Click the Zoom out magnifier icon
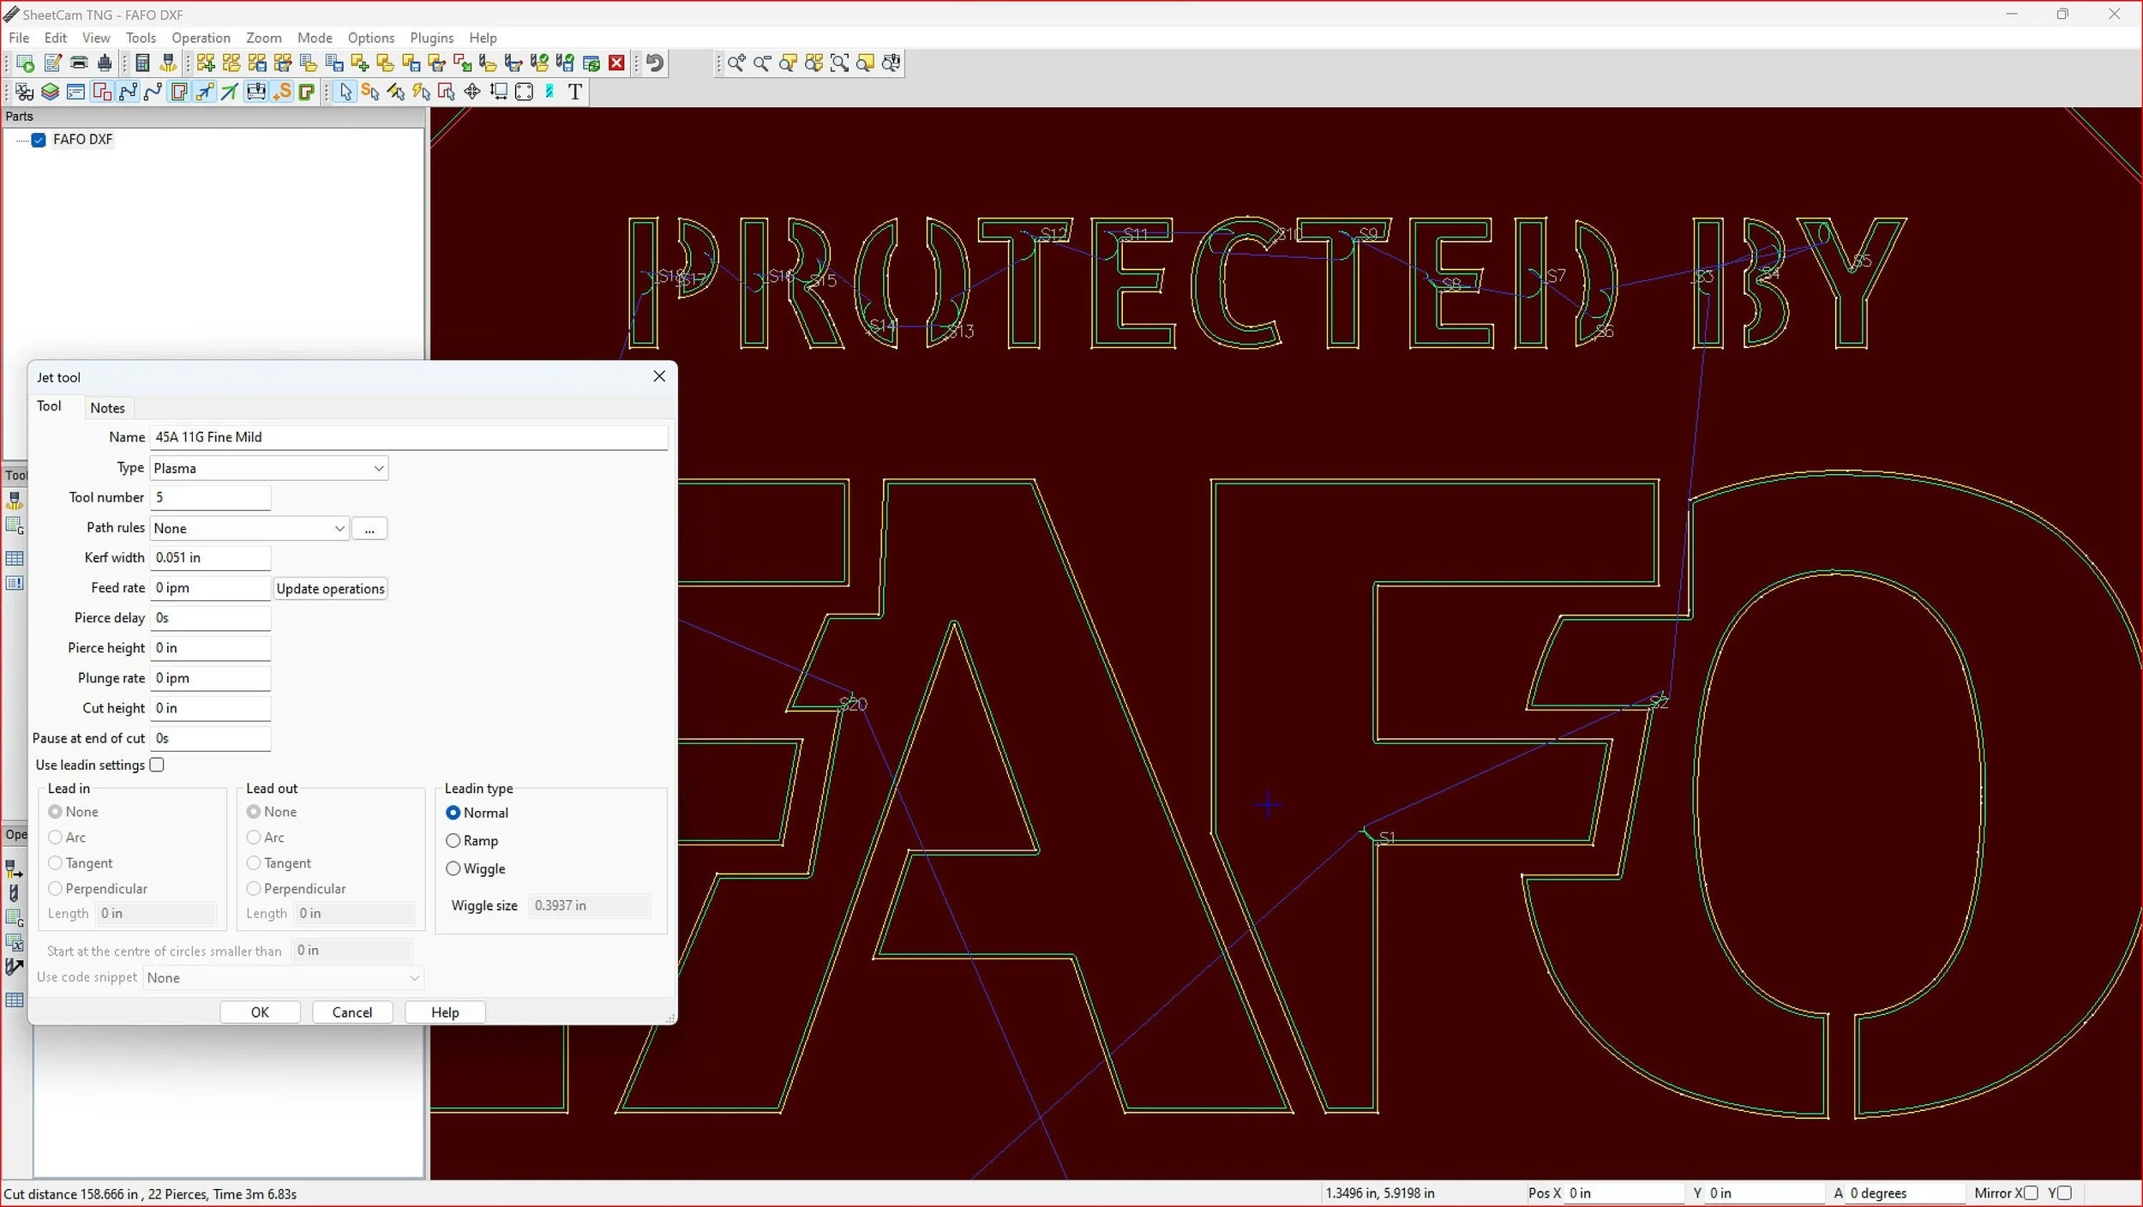Image resolution: width=2143 pixels, height=1207 pixels. 762,63
